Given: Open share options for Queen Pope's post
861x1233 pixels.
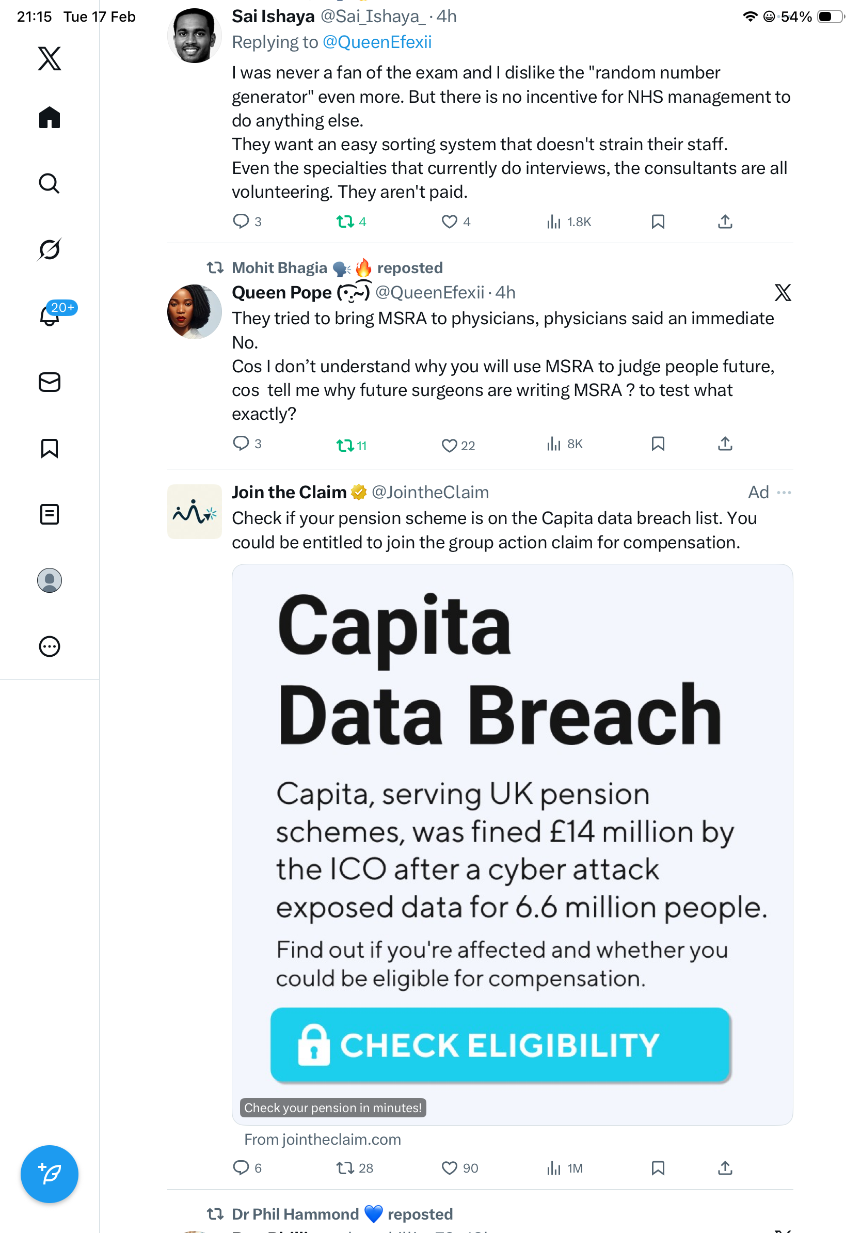Looking at the screenshot, I should click(x=725, y=444).
